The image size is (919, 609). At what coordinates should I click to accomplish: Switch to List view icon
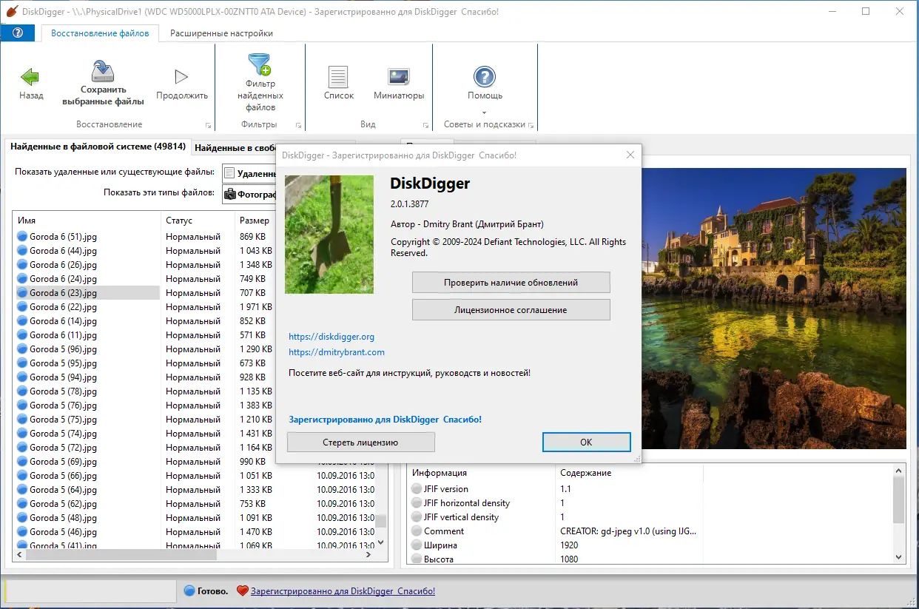338,77
